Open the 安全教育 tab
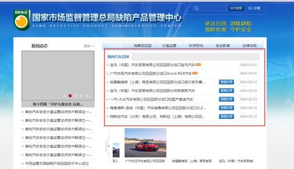Viewport: 294px width, 169px height. pyautogui.click(x=223, y=45)
